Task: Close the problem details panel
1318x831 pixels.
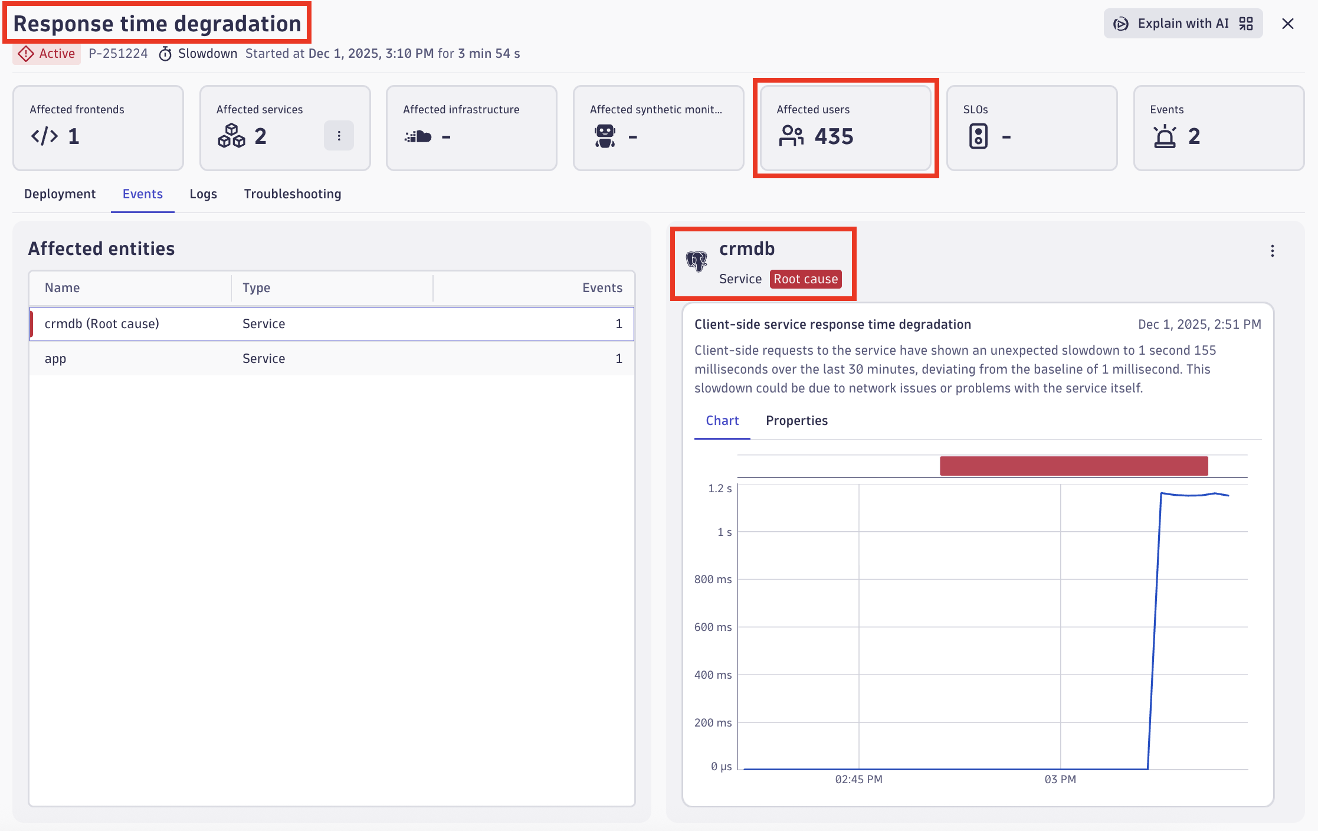Action: click(1288, 24)
